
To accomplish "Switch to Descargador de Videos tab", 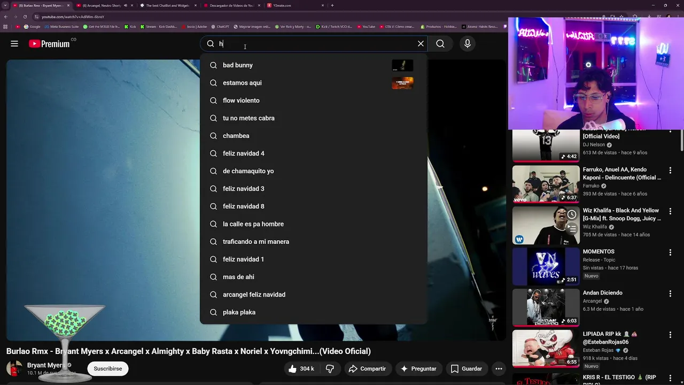I will coord(232,5).
